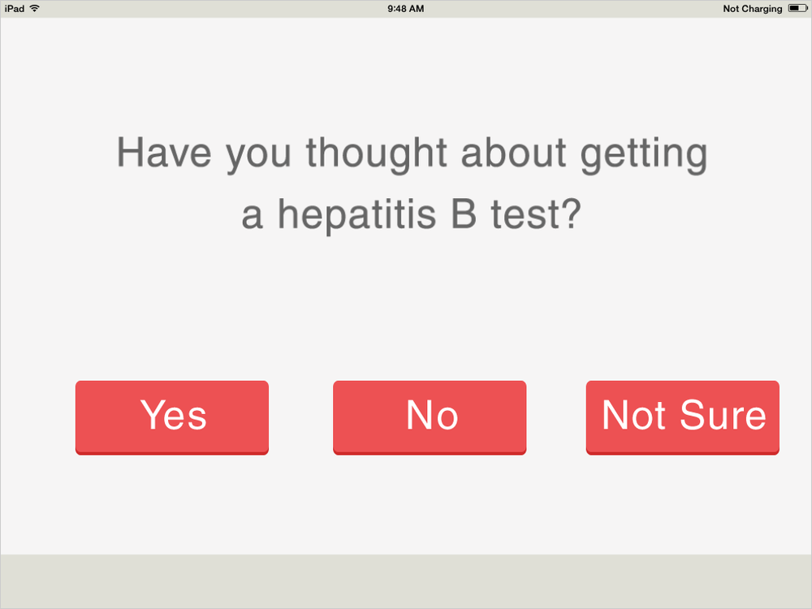This screenshot has width=812, height=609.
Task: Tap the red Not Sure button
Action: tap(683, 417)
